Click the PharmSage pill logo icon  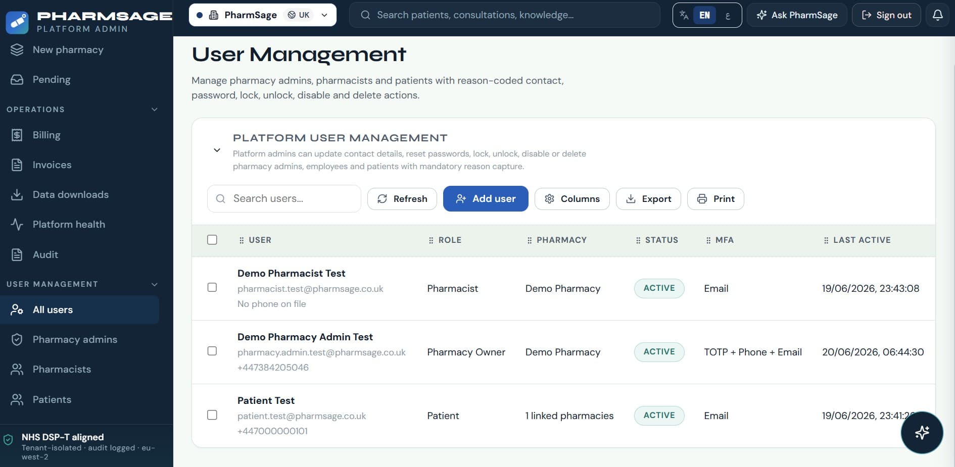pyautogui.click(x=17, y=22)
